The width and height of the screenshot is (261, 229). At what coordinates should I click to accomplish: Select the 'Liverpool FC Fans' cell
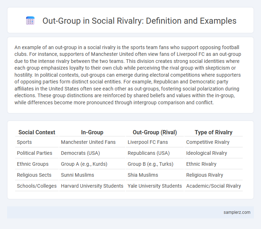coord(154,142)
